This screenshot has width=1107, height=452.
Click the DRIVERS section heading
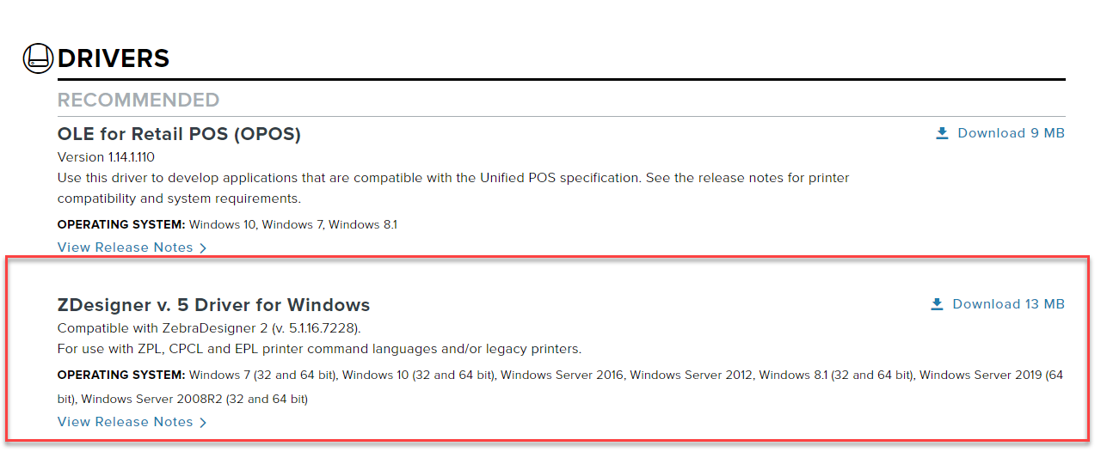pyautogui.click(x=114, y=58)
